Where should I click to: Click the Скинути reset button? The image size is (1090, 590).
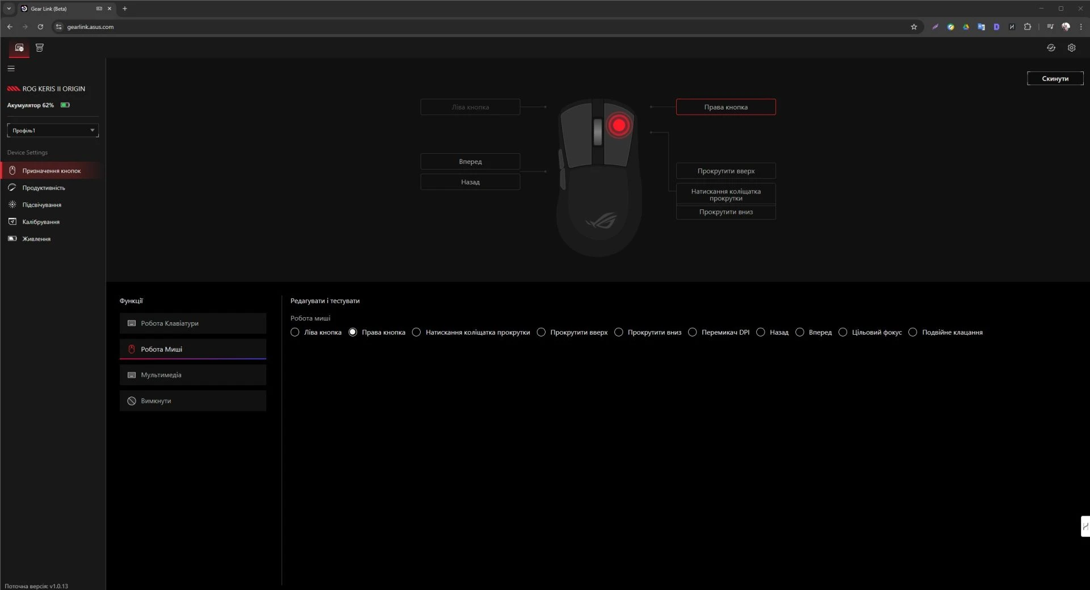point(1055,78)
